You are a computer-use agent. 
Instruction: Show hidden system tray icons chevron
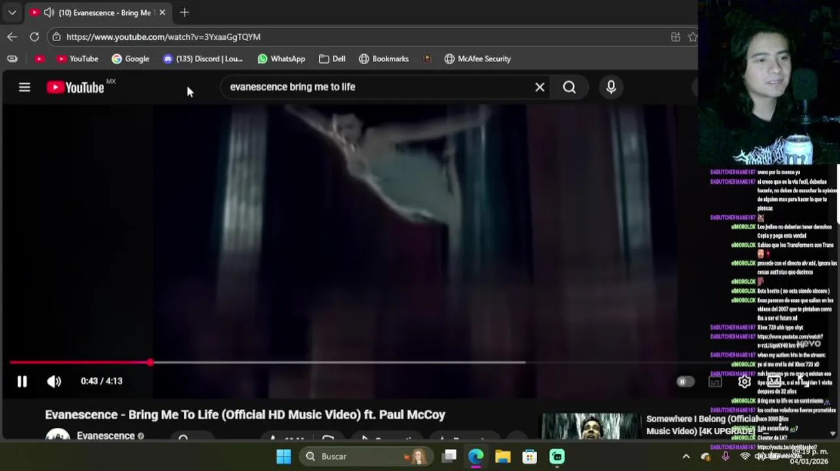(686, 457)
